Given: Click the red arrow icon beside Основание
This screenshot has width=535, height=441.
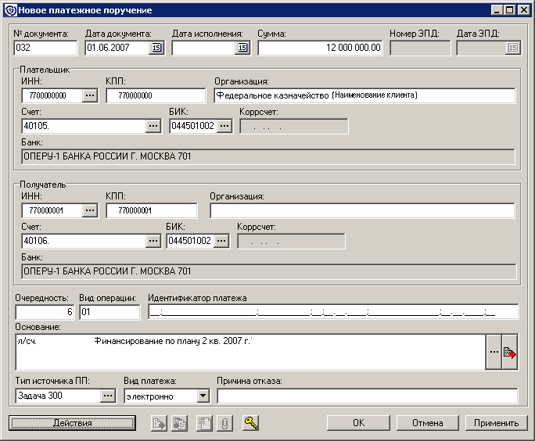Looking at the screenshot, I should [510, 352].
